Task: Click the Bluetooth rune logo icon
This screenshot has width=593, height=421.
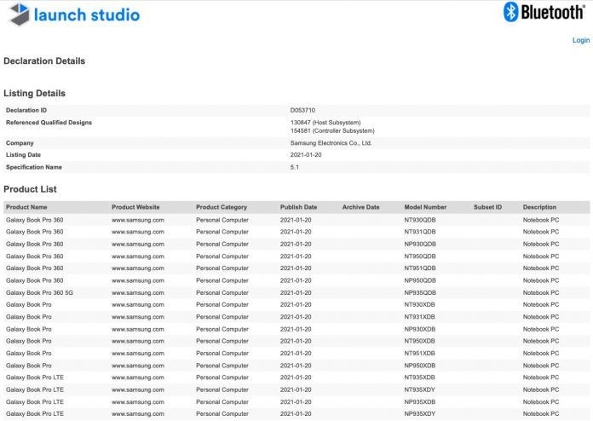Action: pos(510,12)
